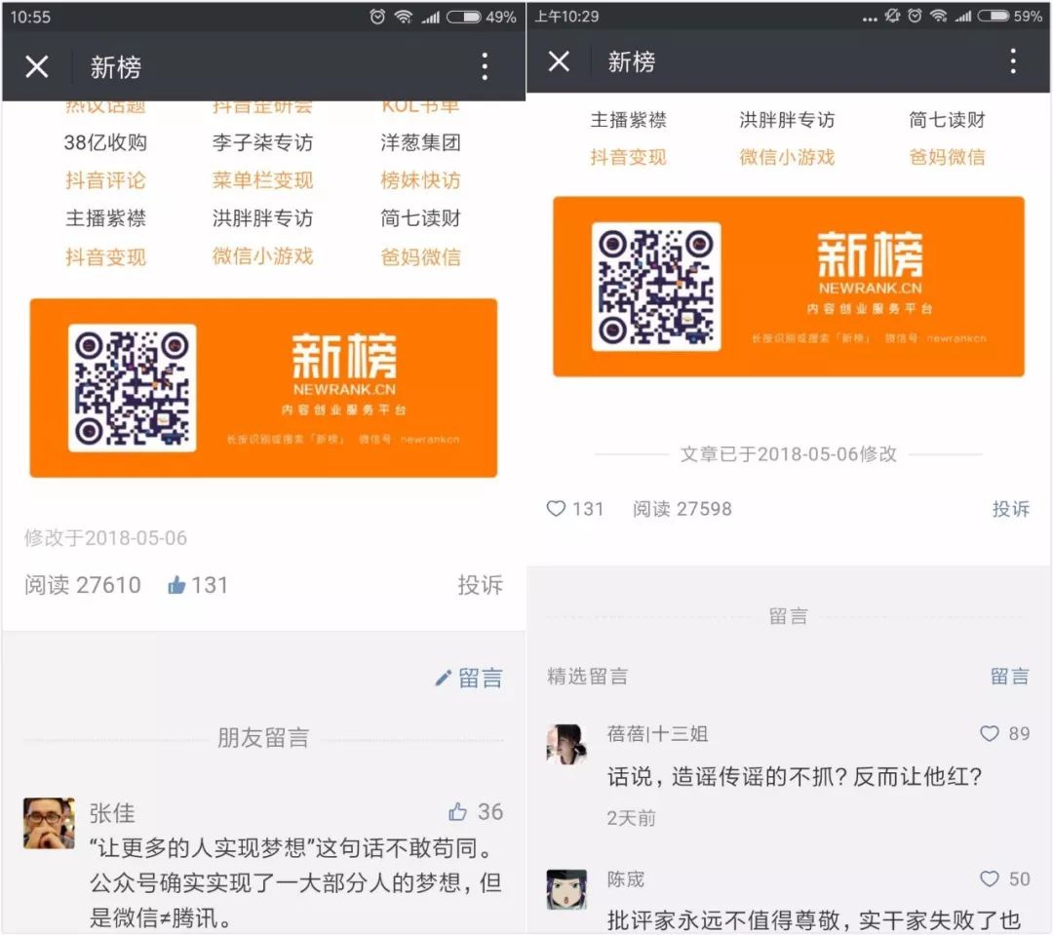Tap 投诉 on the right screen
Viewport: 1053px width, 935px height.
pos(1011,509)
